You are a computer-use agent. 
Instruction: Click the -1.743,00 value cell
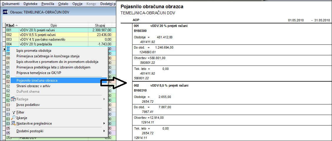coord(100,44)
